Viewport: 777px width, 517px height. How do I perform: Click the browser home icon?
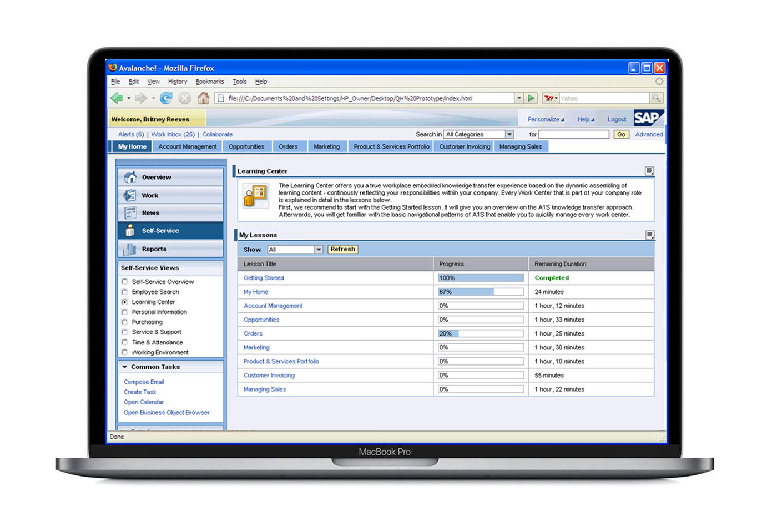coord(203,98)
